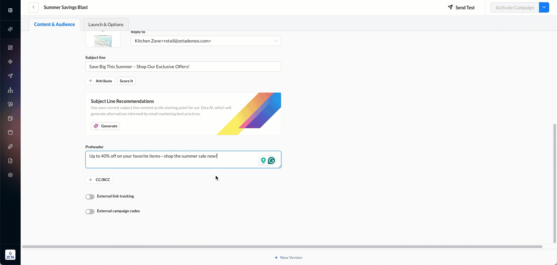Viewport: 557px width, 265px height.
Task: Turn on External campaign codes toggle
Action: (90, 212)
